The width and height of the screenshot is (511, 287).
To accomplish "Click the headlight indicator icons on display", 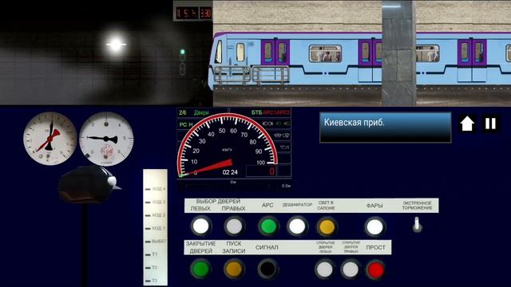I will point(275,124).
